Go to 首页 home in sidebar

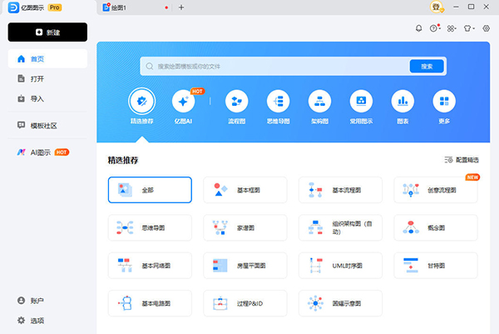[47, 58]
